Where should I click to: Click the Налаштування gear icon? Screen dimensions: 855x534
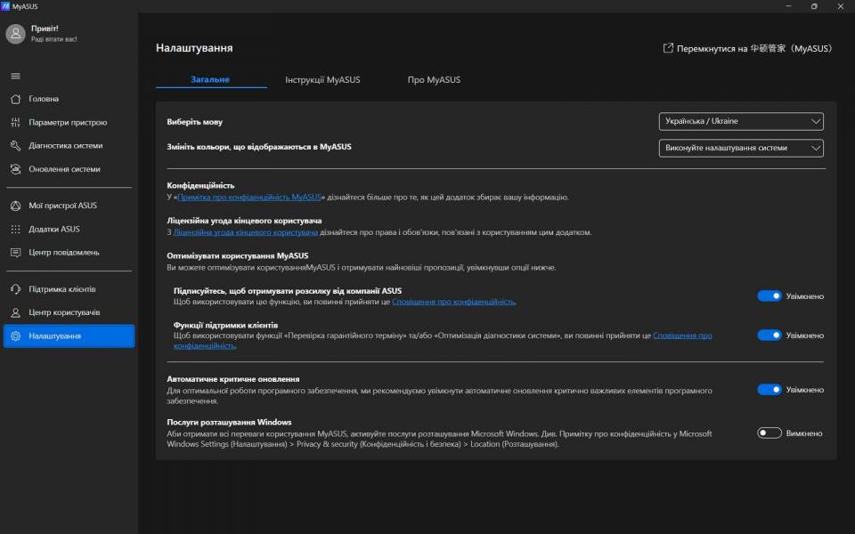coord(15,336)
